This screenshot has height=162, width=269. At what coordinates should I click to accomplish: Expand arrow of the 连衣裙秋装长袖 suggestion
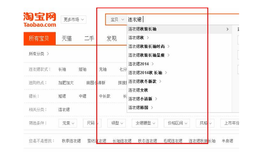pyautogui.click(x=228, y=29)
